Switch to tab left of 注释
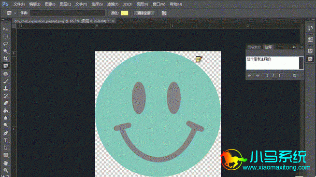This screenshot has height=177, width=316. (x=254, y=47)
